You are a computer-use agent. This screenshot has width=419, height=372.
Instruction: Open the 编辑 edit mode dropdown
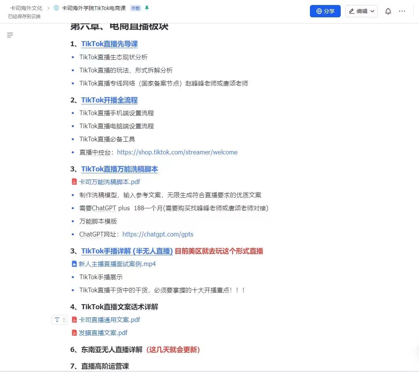[x=361, y=11]
